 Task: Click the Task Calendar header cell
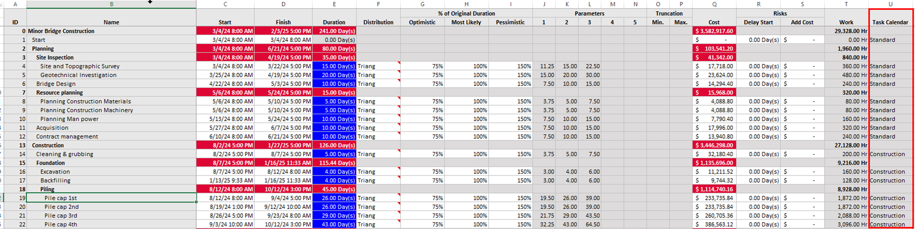890,22
